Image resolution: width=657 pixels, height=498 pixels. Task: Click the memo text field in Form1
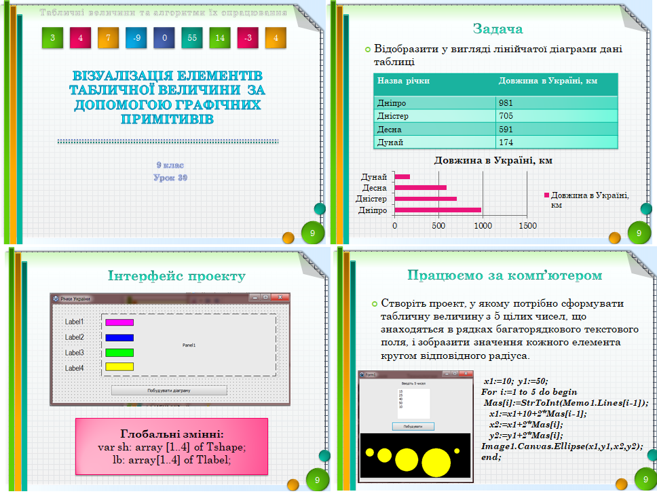tap(413, 403)
